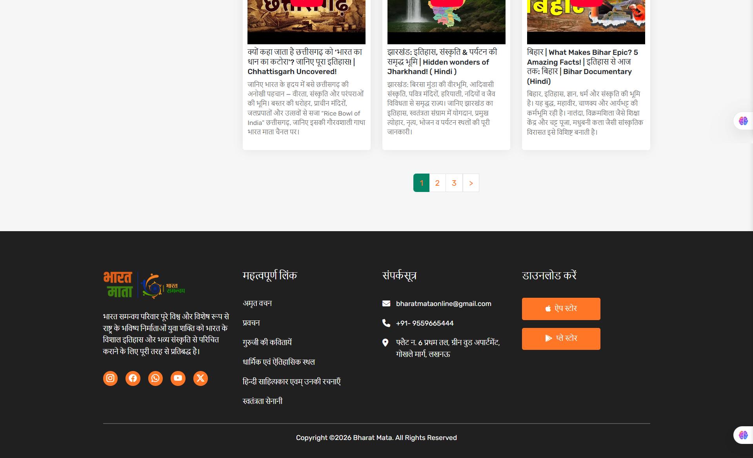The height and width of the screenshot is (458, 753).
Task: Go to next page with arrow
Action: click(x=471, y=183)
